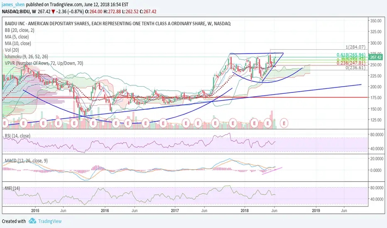The image size is (387, 228).
Task: Select the NASDAQ:BIDU, W symbol text
Action: click(x=19, y=12)
